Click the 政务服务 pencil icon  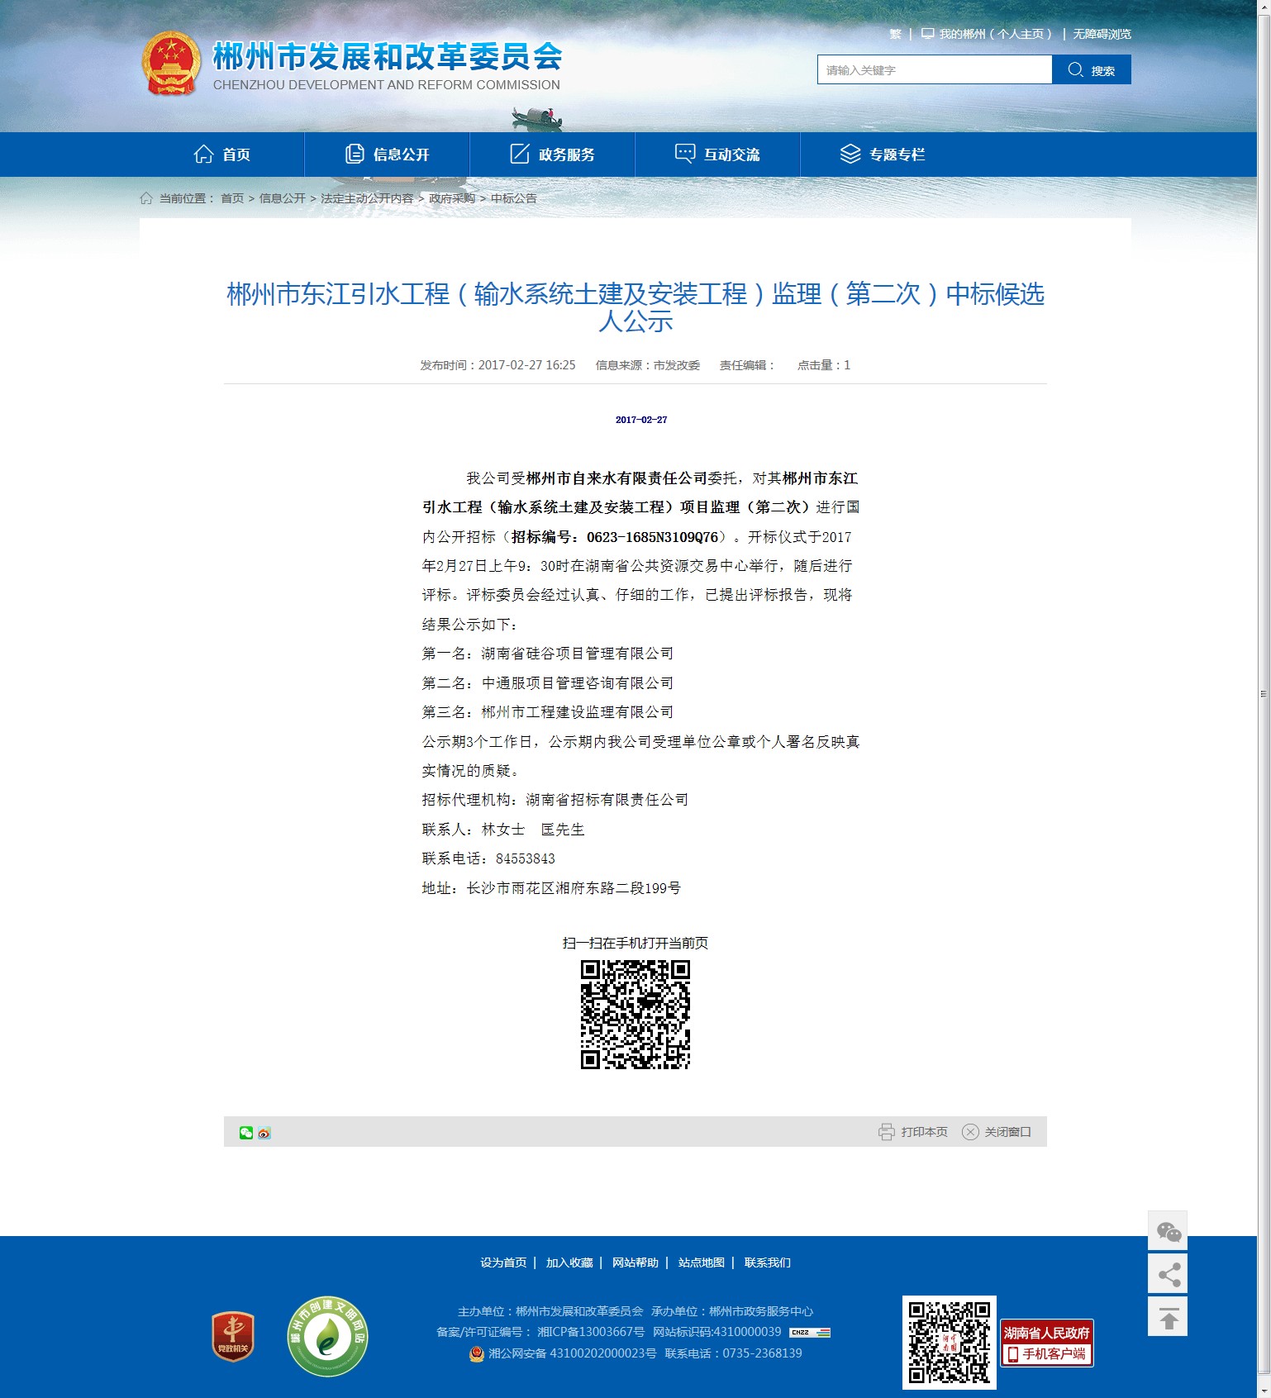(520, 154)
